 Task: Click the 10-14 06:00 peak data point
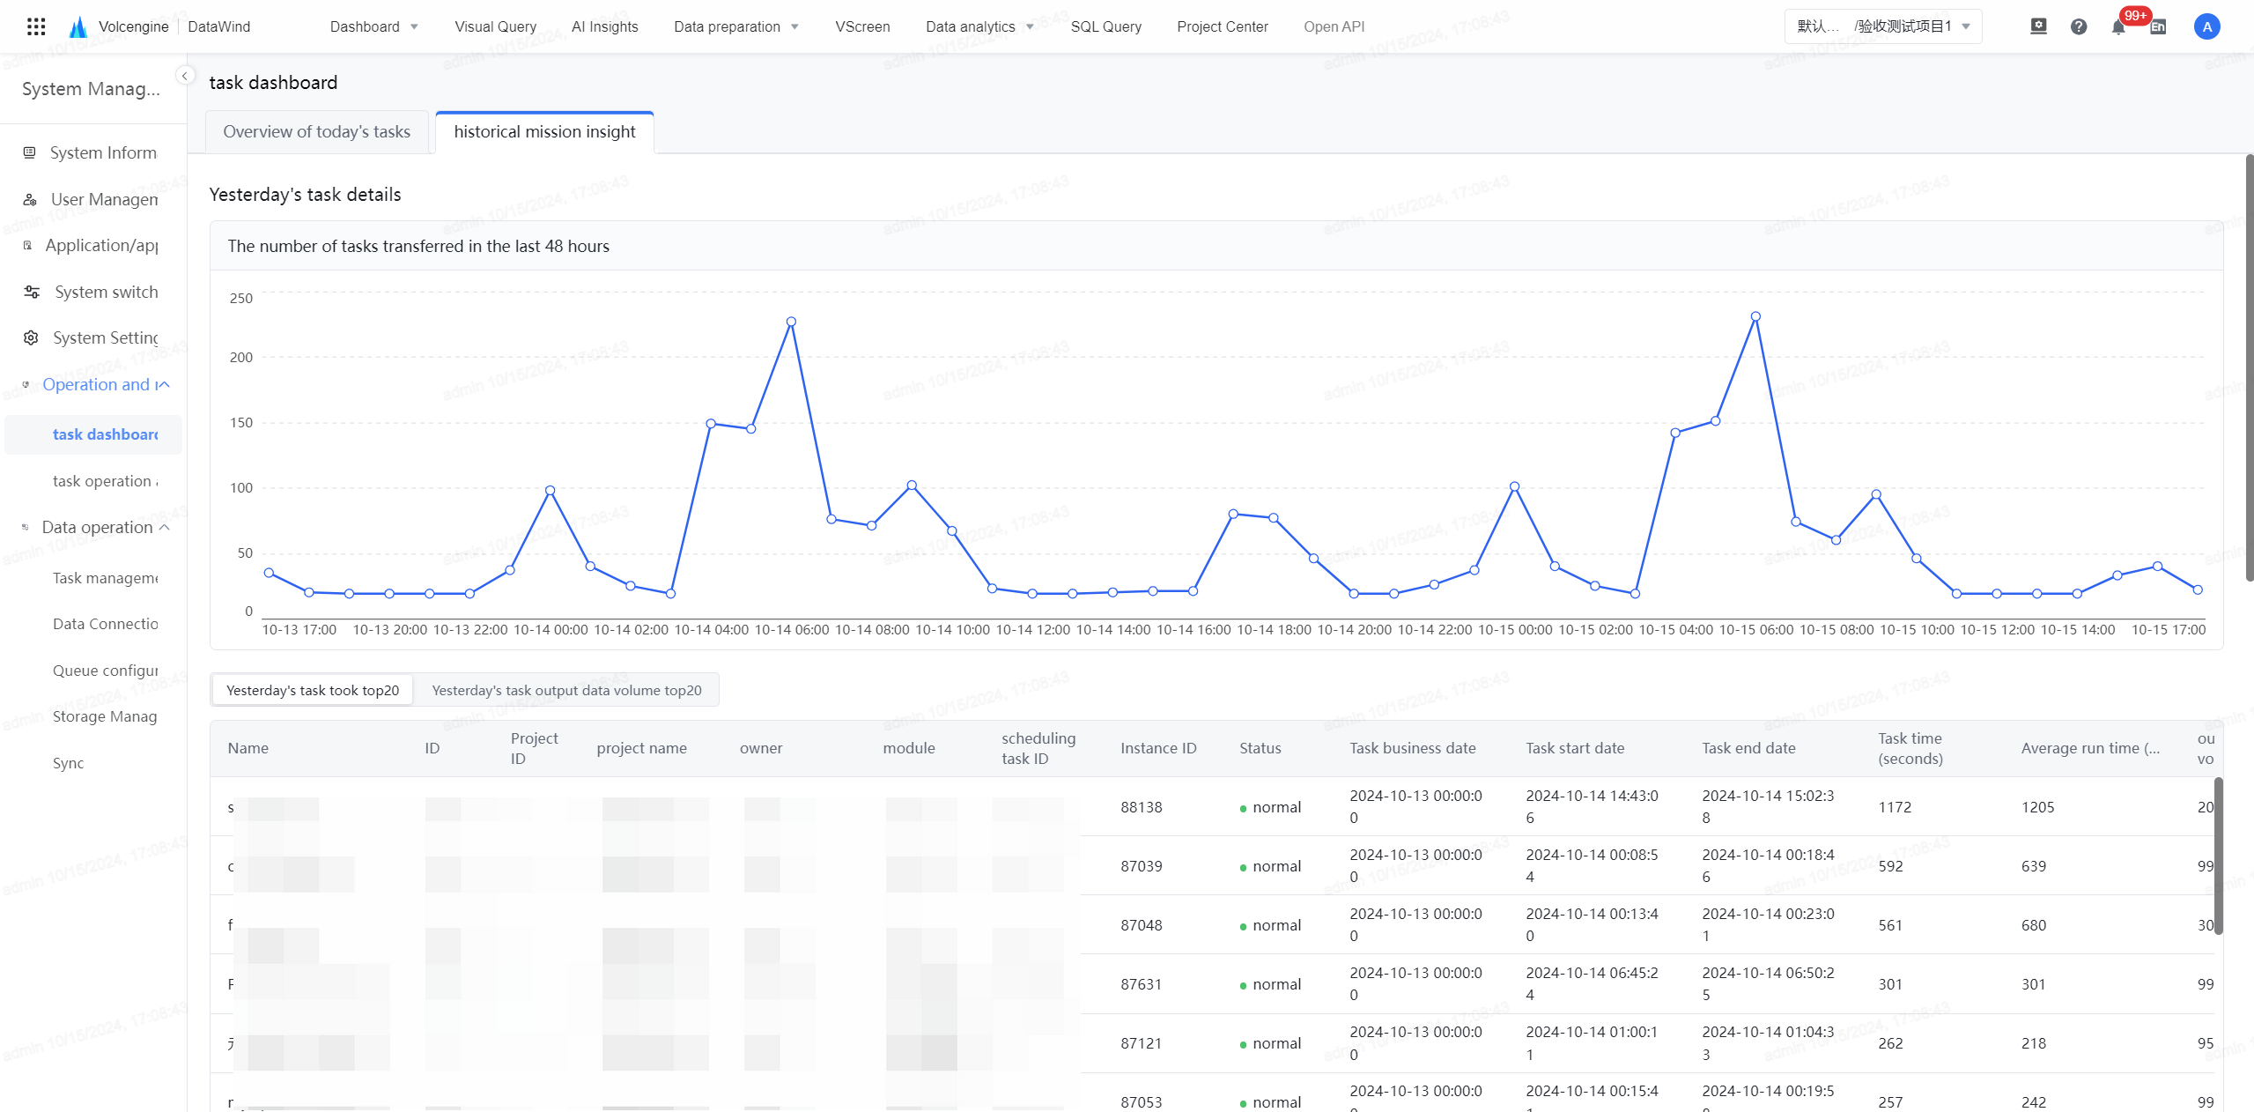[791, 322]
